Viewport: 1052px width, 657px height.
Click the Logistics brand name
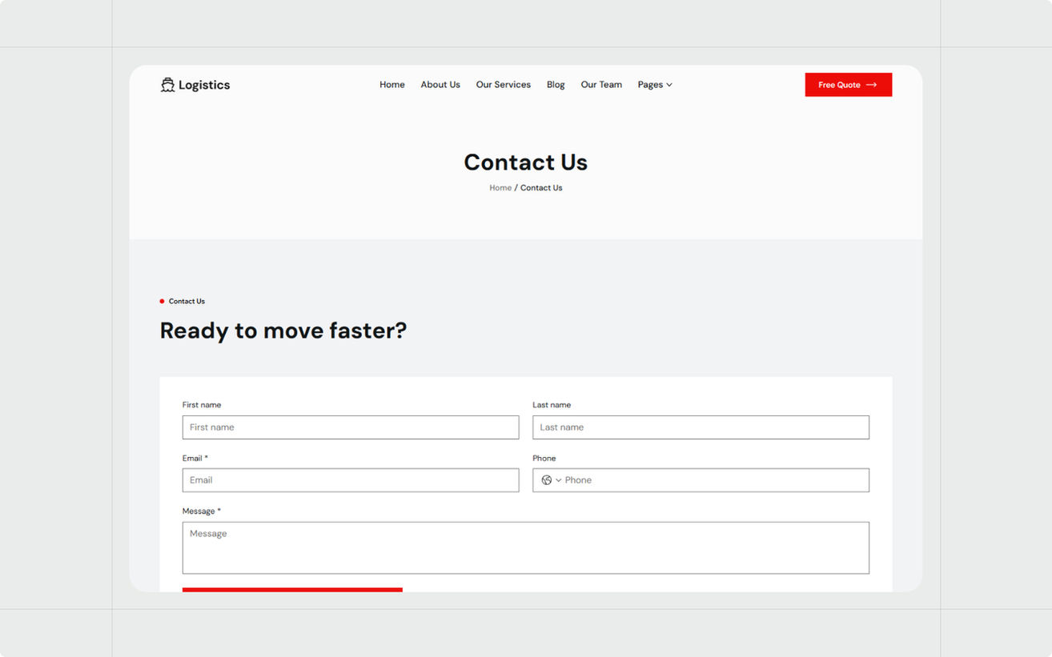tap(204, 85)
